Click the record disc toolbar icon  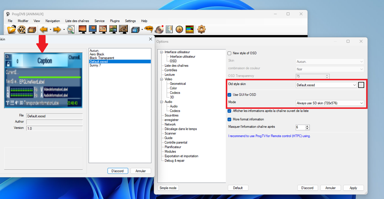tap(160, 29)
